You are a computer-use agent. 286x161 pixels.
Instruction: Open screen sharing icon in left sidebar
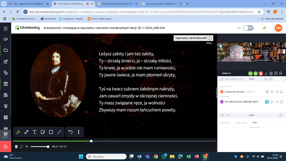click(6, 73)
